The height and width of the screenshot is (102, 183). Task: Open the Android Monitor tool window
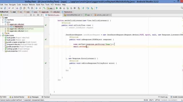coord(17,97)
